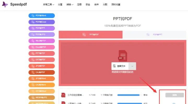
Task: Open the 分享 menu item
Action: [x=60, y=4]
